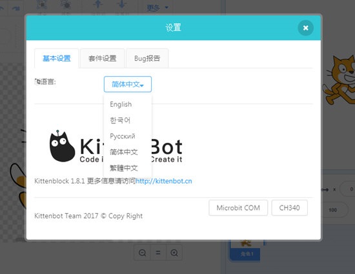Click the Scratch cat sprite on the stage
Screen dimensions: 355x274
pyautogui.click(x=339, y=79)
